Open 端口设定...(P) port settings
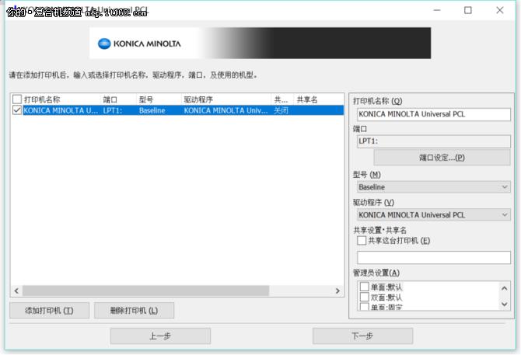This screenshot has height=355, width=521. (x=442, y=158)
